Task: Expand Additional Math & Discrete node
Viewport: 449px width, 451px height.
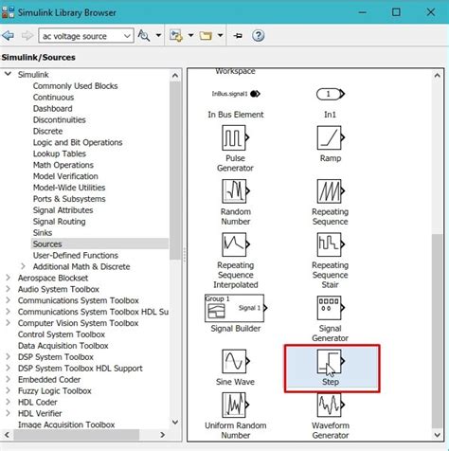Action: (23, 266)
